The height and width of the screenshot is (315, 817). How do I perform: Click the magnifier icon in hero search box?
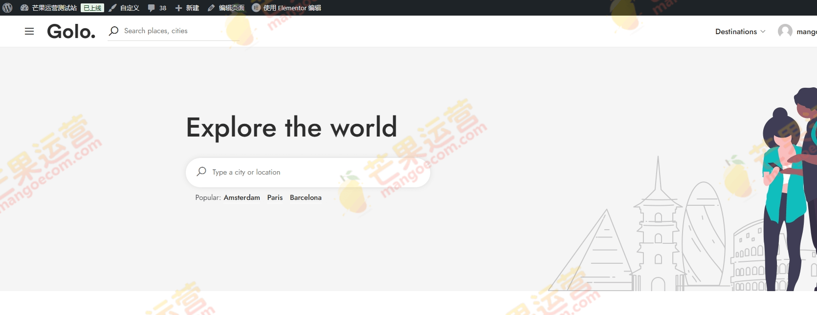tap(201, 172)
